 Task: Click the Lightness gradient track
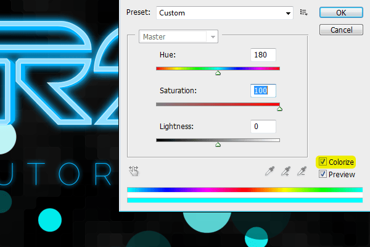point(218,140)
